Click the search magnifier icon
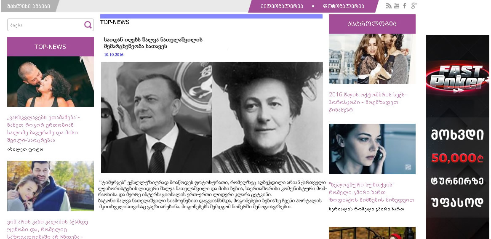491x239 pixels. point(88,25)
